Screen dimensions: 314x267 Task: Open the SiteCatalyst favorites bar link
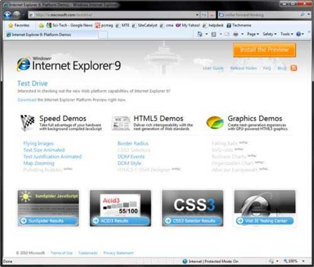(144, 25)
